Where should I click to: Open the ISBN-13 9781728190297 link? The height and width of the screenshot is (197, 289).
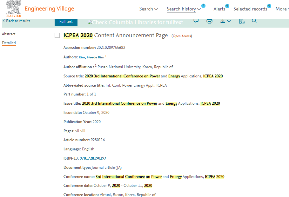(x=93, y=158)
